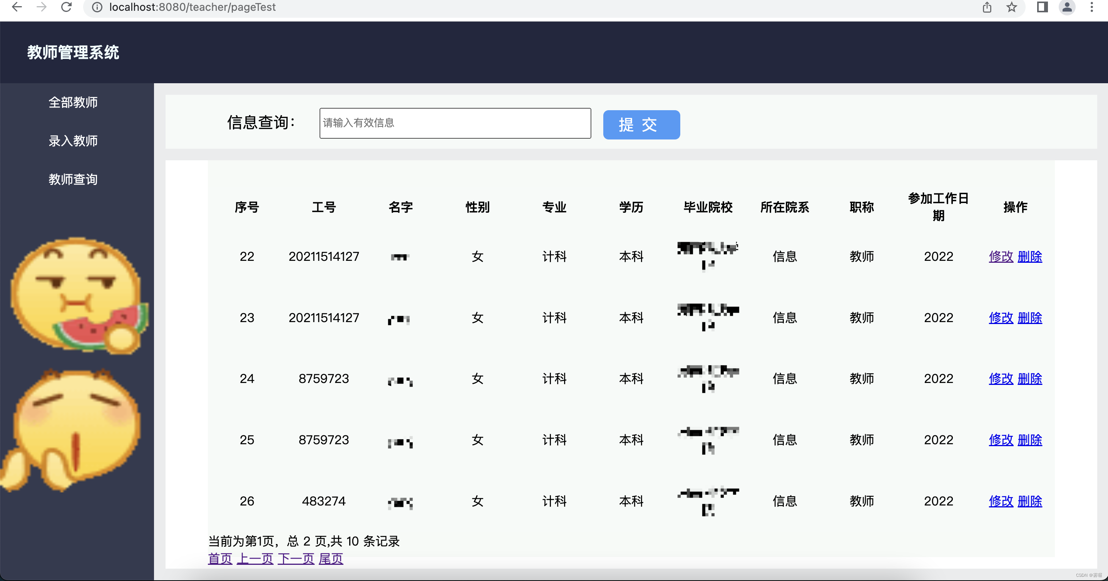The image size is (1108, 581).
Task: Select 全部教师 in the sidebar
Action: click(x=73, y=102)
